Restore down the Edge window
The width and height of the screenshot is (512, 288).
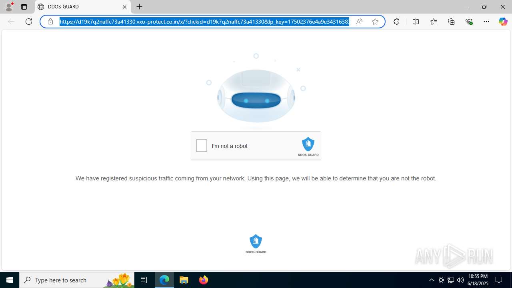(x=484, y=7)
